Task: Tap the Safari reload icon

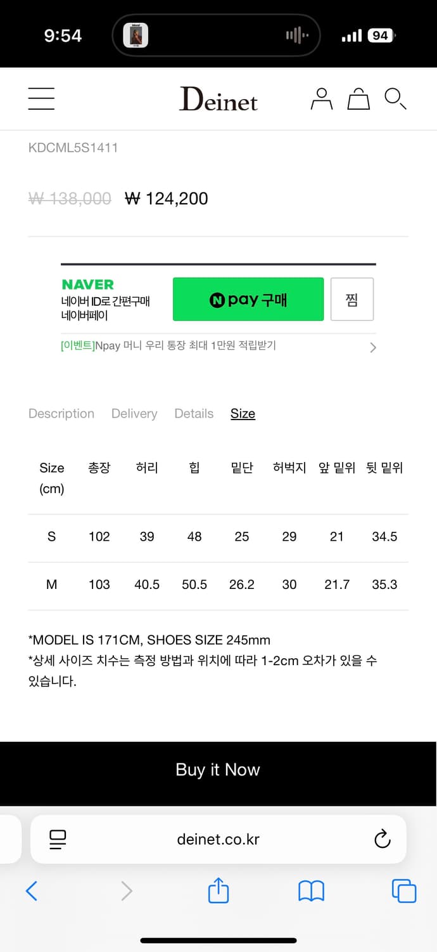Action: (383, 839)
